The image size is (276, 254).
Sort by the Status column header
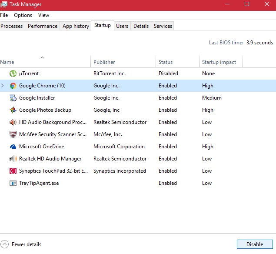tap(177, 62)
